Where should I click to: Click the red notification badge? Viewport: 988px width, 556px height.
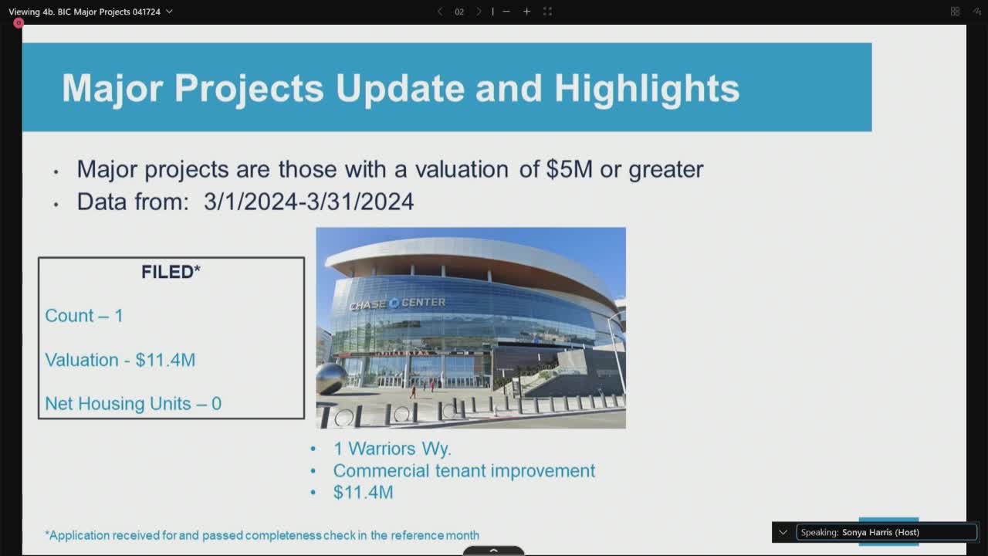click(18, 23)
